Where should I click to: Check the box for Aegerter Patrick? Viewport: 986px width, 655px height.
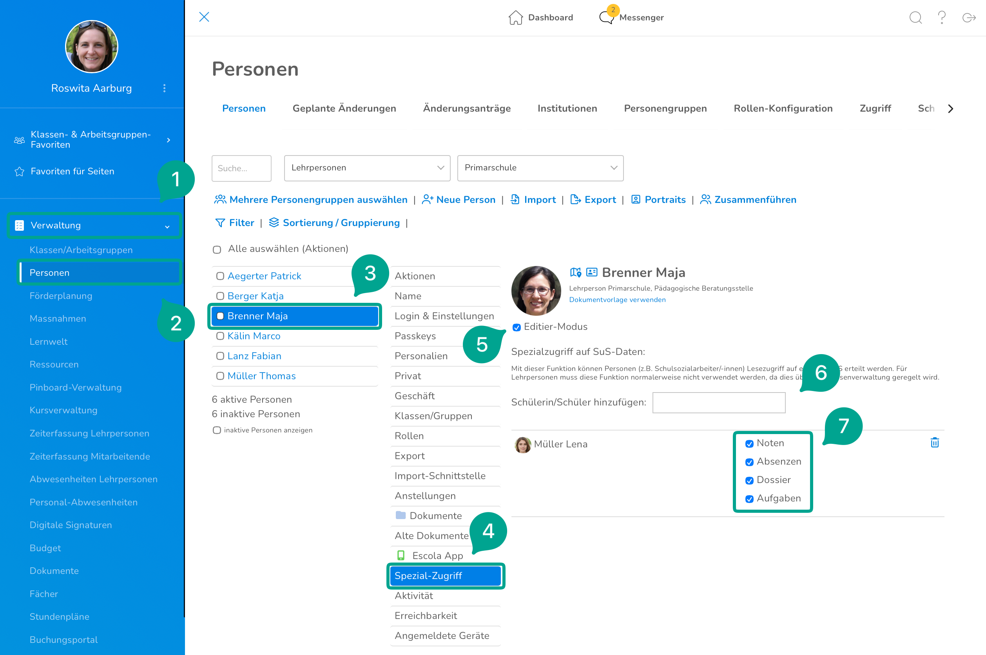click(x=220, y=276)
